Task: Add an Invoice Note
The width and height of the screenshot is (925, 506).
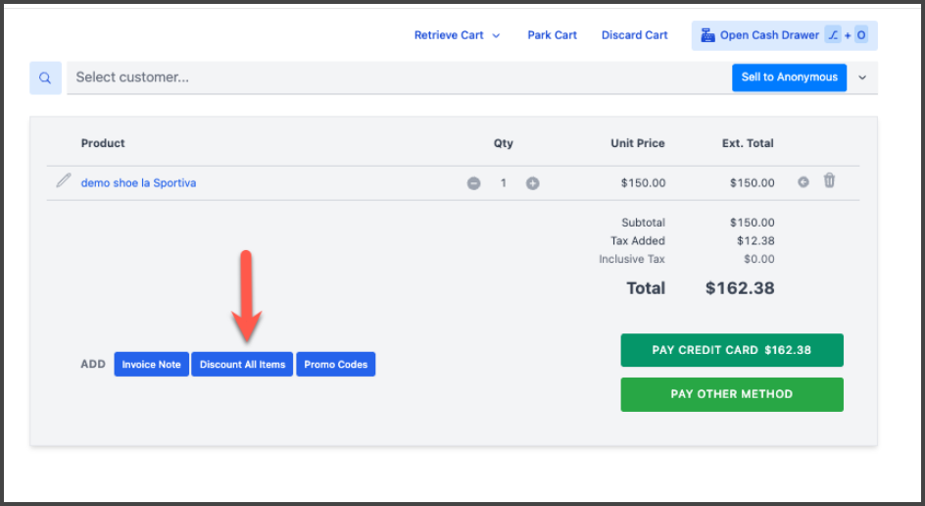Action: tap(151, 365)
